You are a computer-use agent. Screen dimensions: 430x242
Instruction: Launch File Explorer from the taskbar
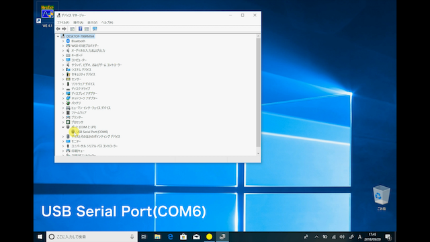point(157,237)
